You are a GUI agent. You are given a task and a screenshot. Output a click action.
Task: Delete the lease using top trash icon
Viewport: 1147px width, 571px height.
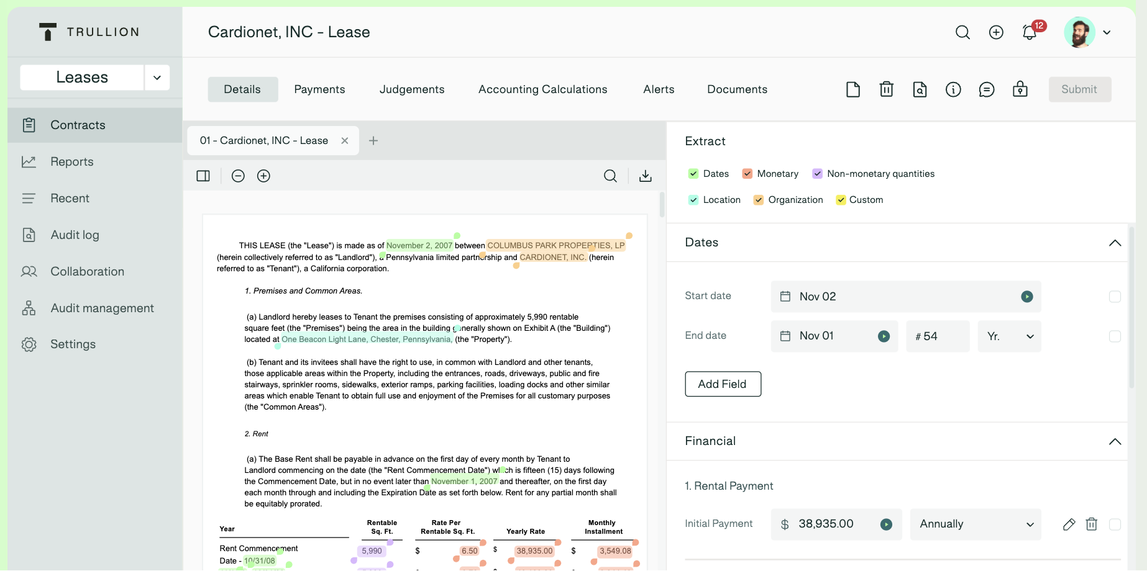click(x=887, y=89)
